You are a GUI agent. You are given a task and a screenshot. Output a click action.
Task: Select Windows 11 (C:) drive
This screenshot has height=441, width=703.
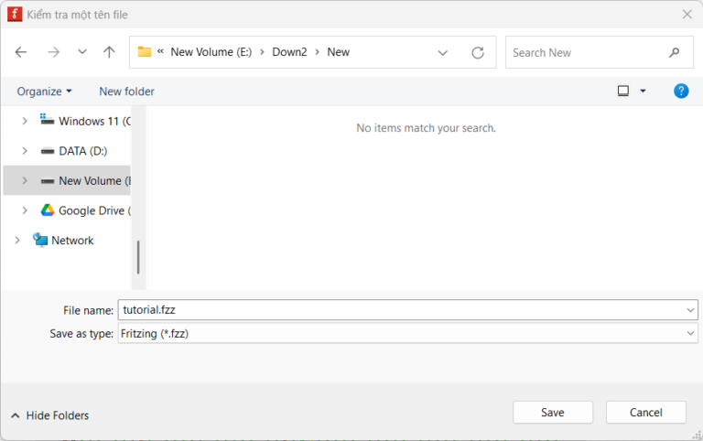point(86,121)
